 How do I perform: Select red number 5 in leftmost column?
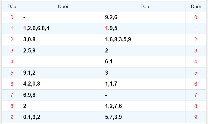[12, 73]
